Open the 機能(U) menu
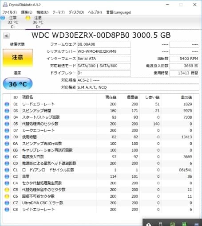 click(43, 12)
